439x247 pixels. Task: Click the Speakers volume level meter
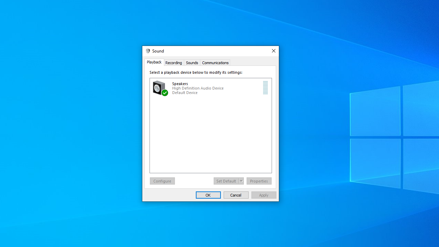tap(265, 88)
